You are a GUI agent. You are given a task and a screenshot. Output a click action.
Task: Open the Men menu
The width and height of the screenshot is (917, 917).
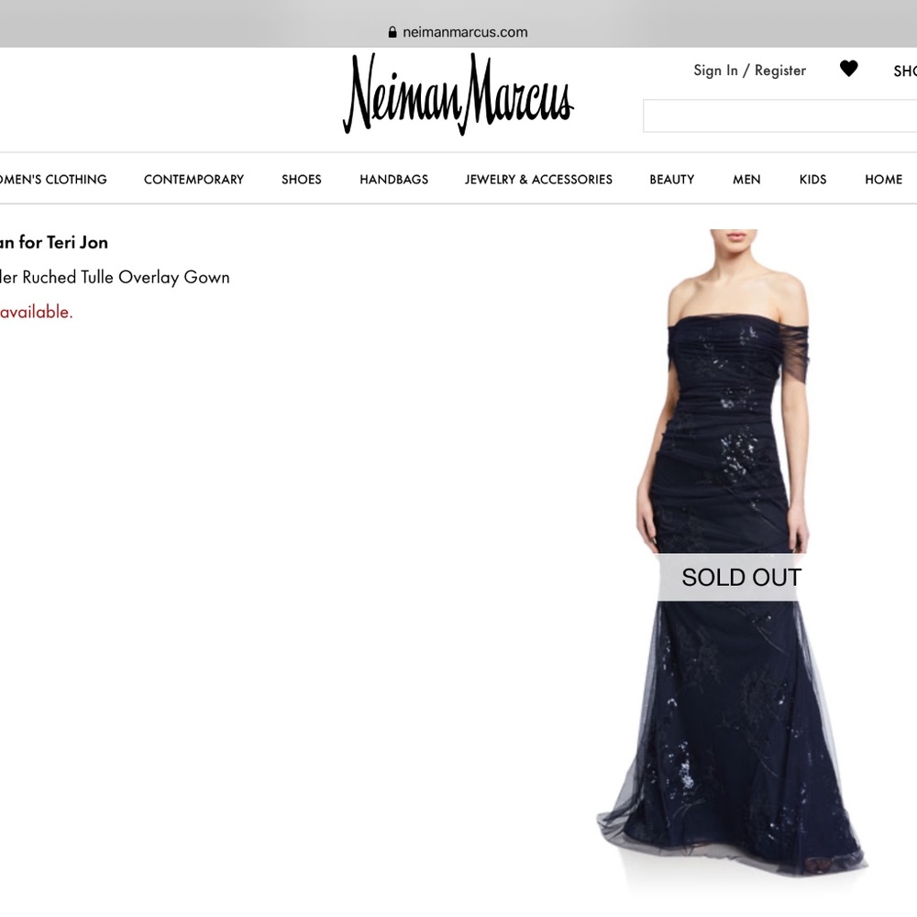[x=746, y=180]
